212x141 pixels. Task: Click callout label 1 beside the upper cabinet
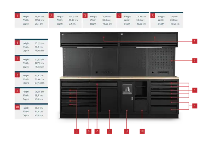[x=195, y=41]
